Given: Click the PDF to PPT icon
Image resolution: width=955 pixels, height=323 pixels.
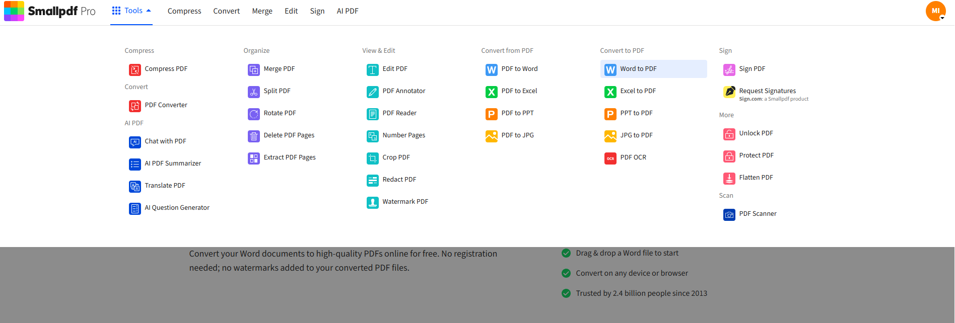Looking at the screenshot, I should click(492, 114).
